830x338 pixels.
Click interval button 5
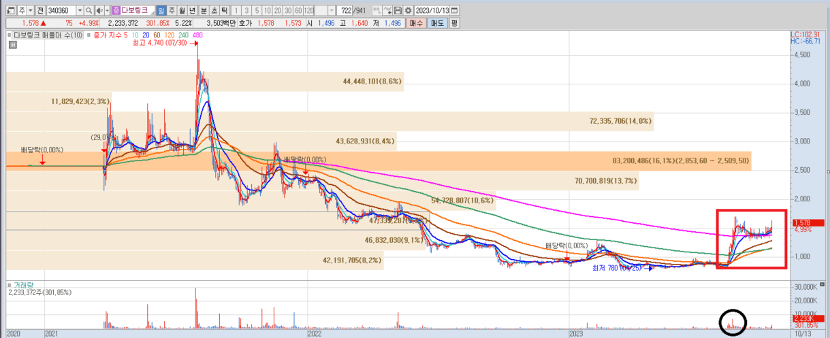(x=257, y=10)
